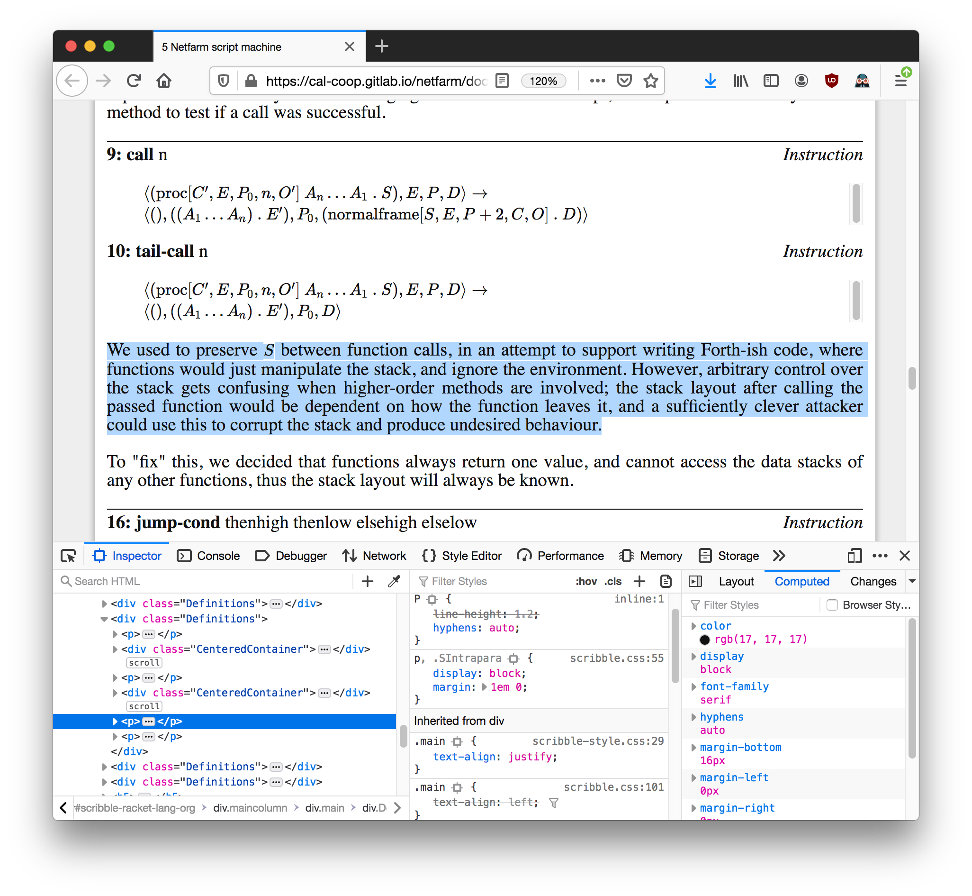Show more devtools tabs chevron
This screenshot has width=972, height=896.
tap(779, 556)
